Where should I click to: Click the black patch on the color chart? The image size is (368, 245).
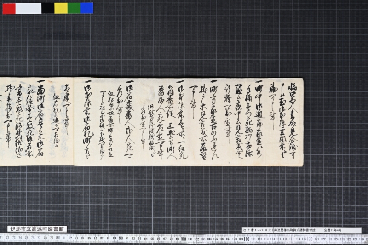point(48,8)
